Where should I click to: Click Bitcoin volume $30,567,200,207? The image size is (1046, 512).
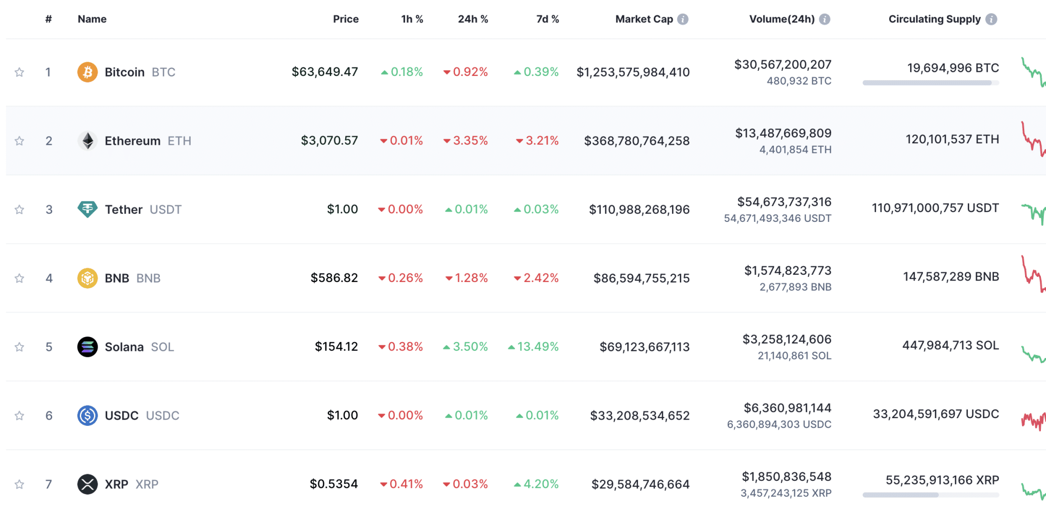[x=783, y=65]
